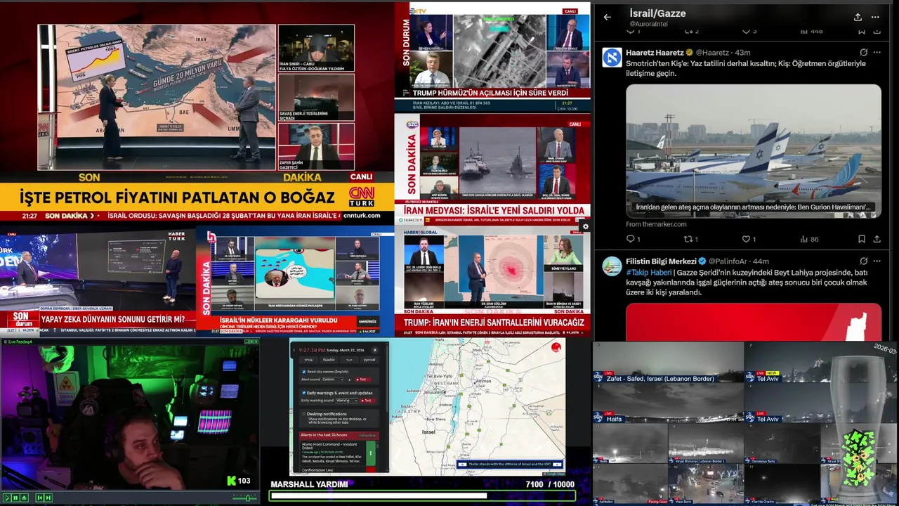Open the From themarker.com link
The height and width of the screenshot is (506, 899).
click(656, 224)
